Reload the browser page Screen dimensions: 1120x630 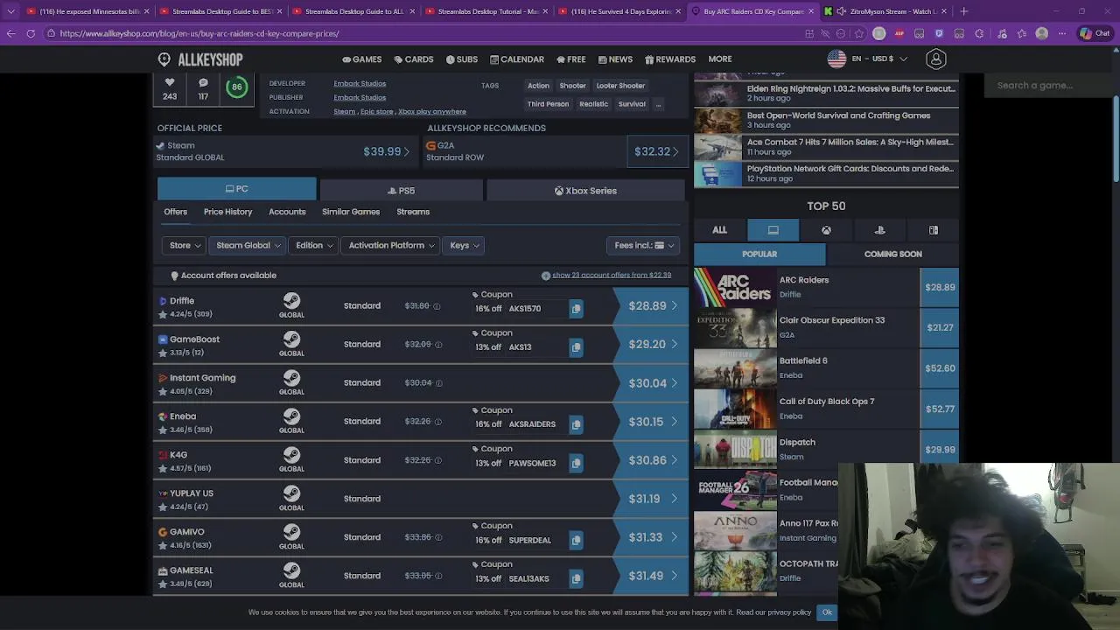[x=31, y=33]
